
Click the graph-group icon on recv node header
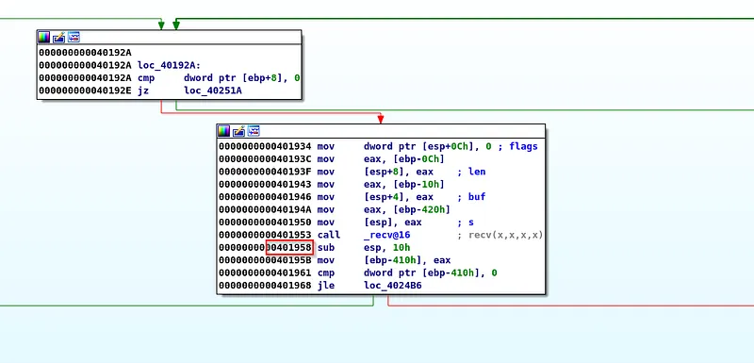pos(254,131)
